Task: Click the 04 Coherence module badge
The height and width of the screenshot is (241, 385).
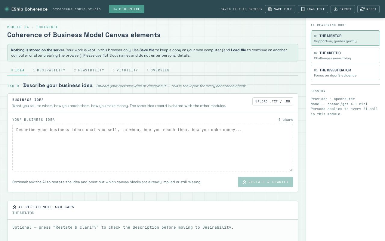Action: pyautogui.click(x=127, y=9)
